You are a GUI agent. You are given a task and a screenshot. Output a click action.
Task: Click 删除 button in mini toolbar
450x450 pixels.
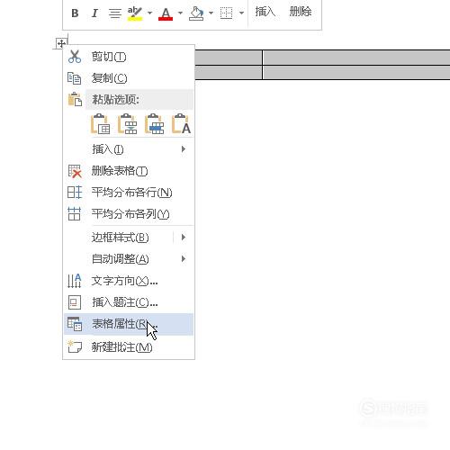coord(301,12)
